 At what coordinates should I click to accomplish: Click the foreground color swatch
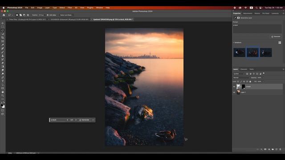(x=2, y=105)
